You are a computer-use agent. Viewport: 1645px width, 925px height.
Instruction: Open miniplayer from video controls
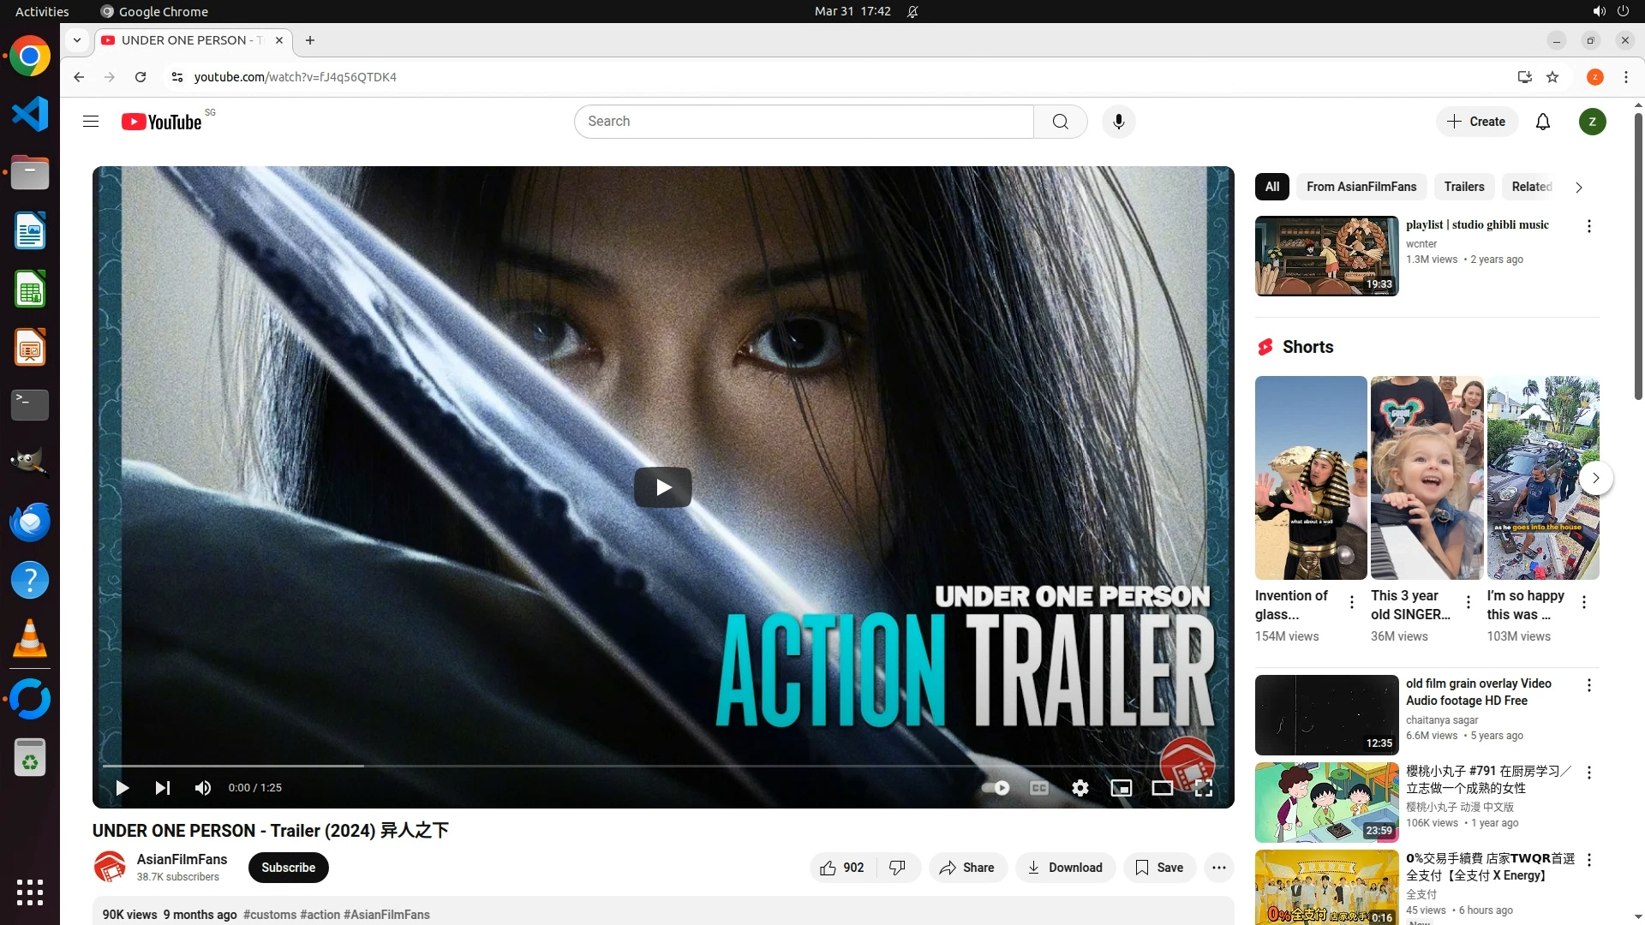[x=1121, y=788]
